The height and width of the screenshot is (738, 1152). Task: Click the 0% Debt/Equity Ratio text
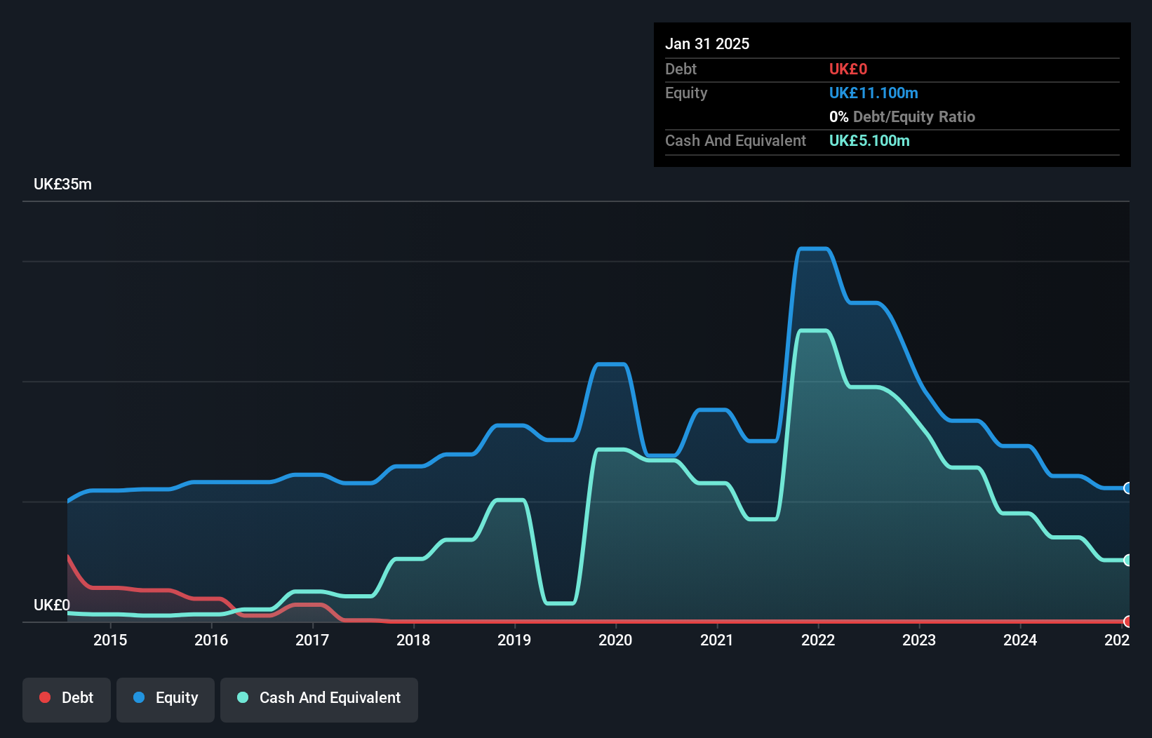902,116
